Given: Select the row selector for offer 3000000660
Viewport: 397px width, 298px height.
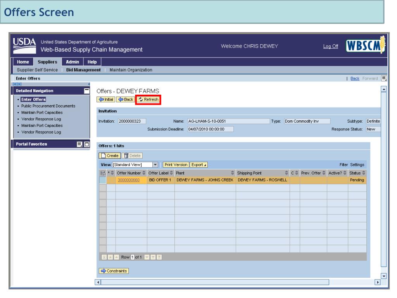Looking at the screenshot, I should point(103,180).
